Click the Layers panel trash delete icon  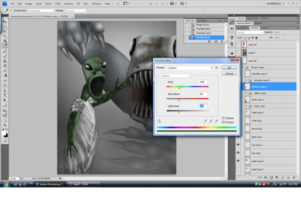point(293,177)
